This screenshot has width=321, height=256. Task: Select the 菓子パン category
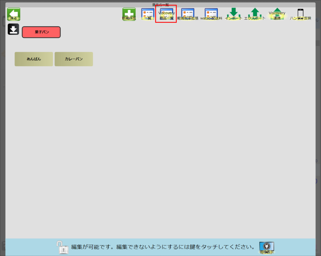(41, 32)
